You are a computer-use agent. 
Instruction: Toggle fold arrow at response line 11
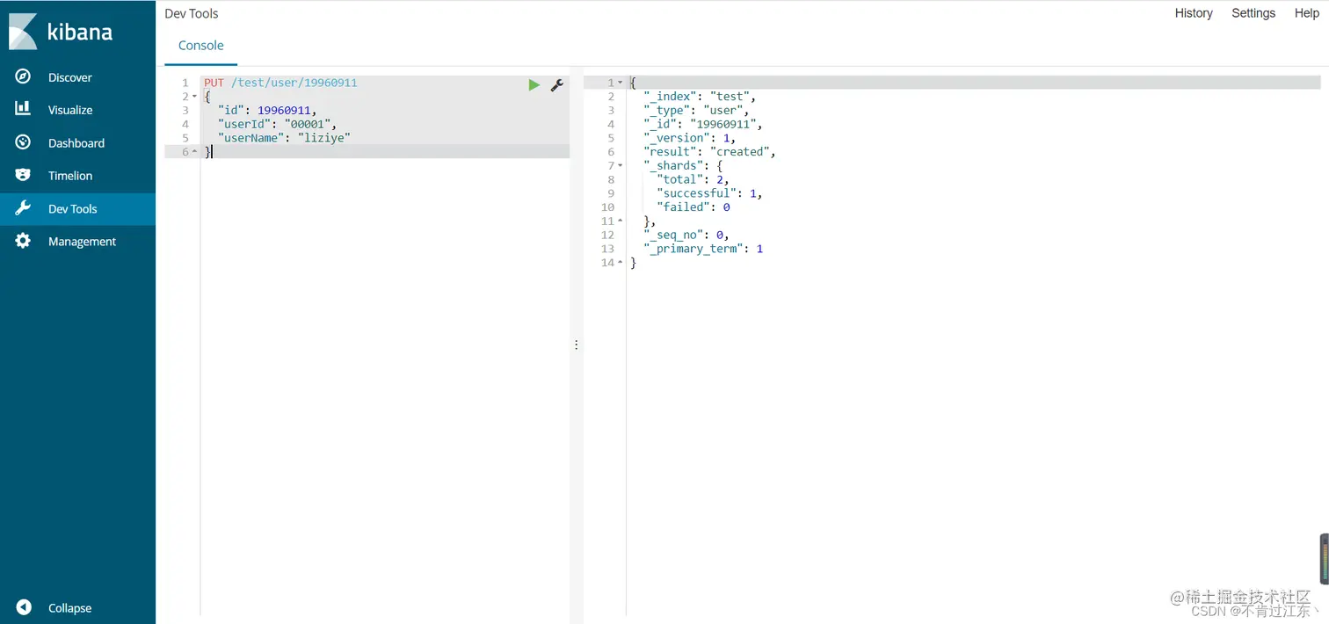pos(621,221)
